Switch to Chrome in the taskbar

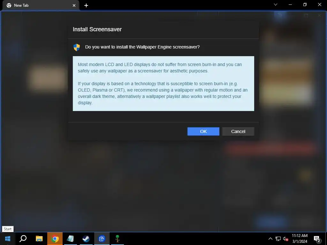55,239
